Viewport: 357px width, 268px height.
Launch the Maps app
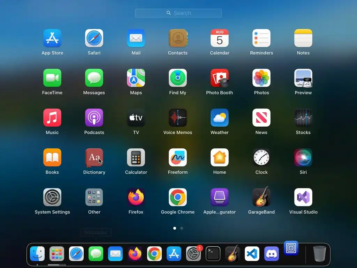click(136, 78)
